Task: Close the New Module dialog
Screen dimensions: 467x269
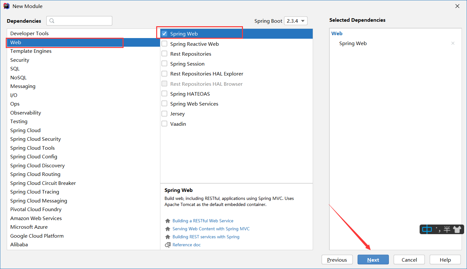Action: coord(457,6)
